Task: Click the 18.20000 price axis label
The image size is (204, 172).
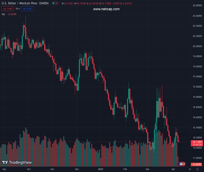Action: [x=197, y=138]
